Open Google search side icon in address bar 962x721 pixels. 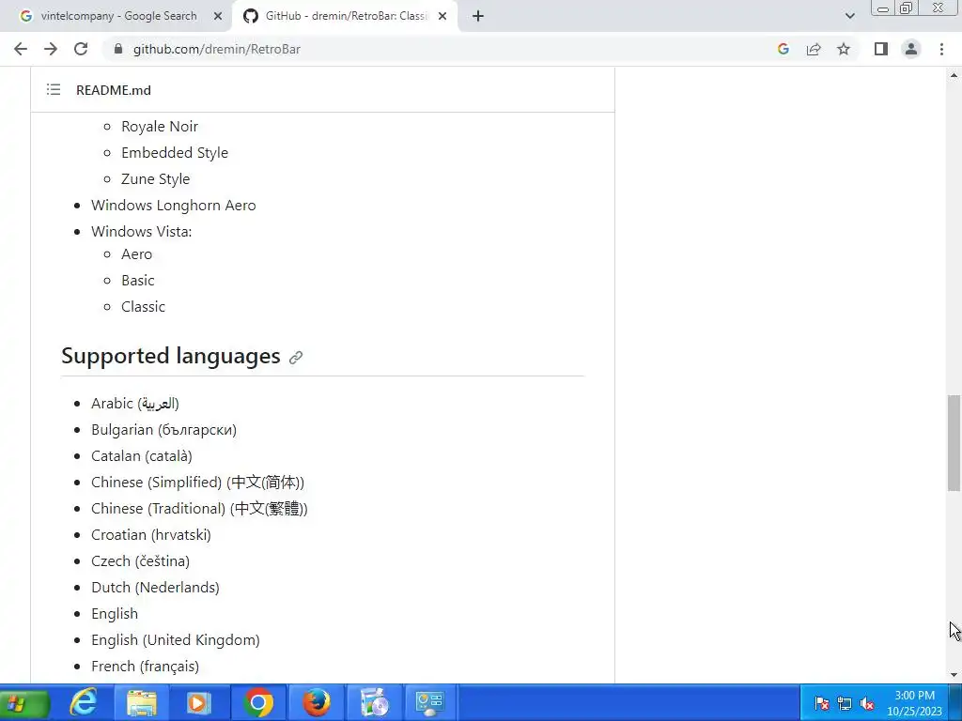tap(783, 49)
